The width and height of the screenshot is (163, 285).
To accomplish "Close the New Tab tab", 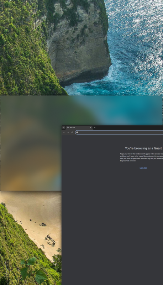I will [x=91, y=128].
